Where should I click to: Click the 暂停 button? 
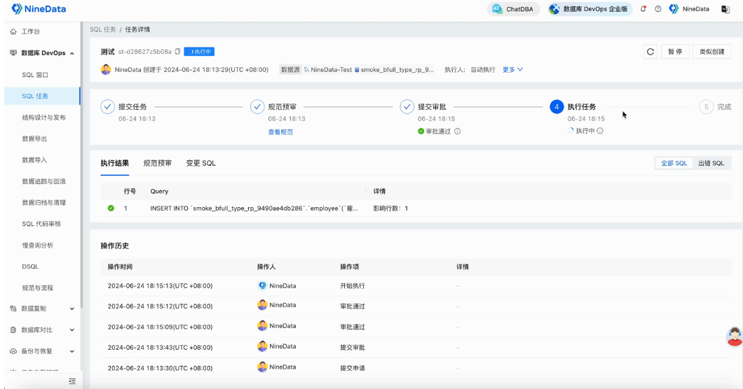pyautogui.click(x=675, y=52)
